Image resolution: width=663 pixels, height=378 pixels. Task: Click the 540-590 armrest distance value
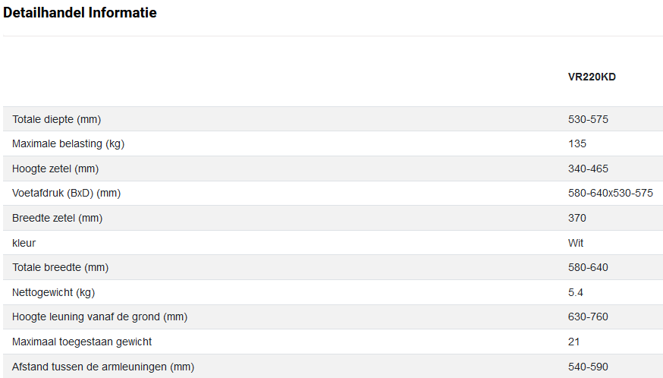tap(588, 367)
